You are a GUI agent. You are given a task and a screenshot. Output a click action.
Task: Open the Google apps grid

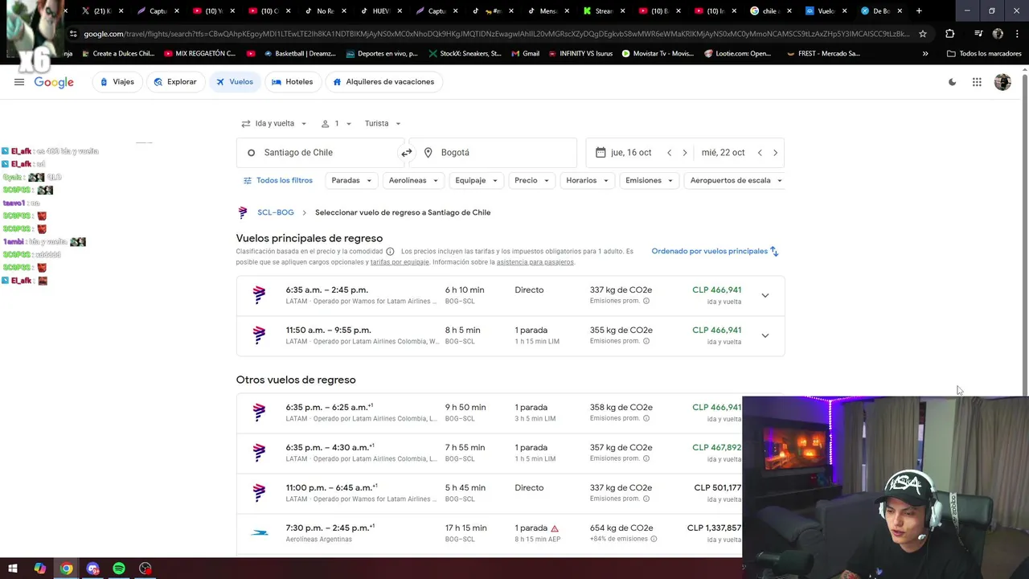[977, 82]
